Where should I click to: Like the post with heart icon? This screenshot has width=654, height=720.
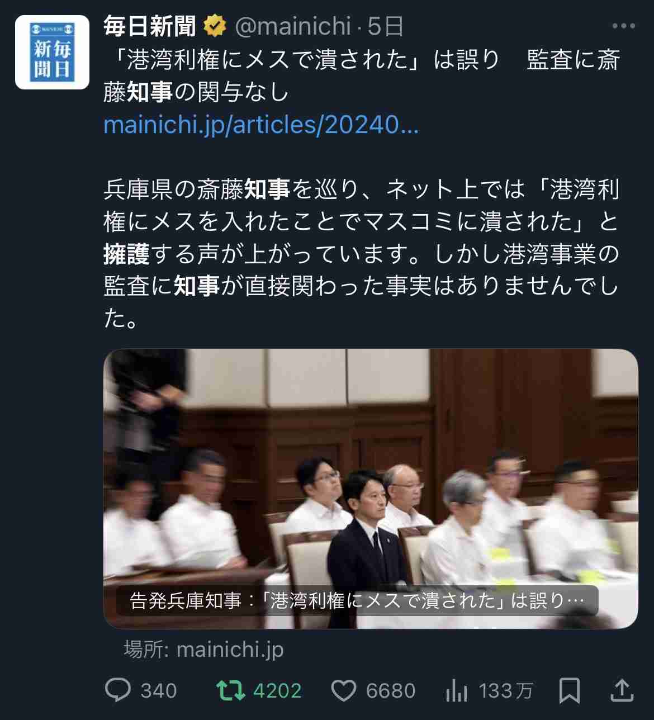click(343, 691)
